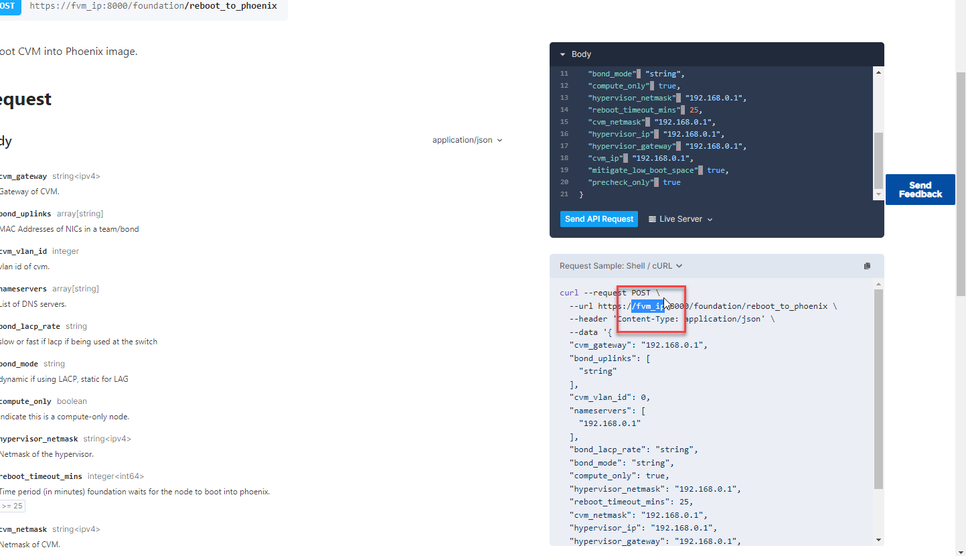The height and width of the screenshot is (556, 966).
Task: Click the '>= 25' constraint badge
Action: click(12, 506)
